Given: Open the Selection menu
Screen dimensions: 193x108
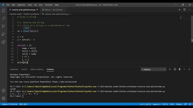Looking at the screenshot, I should point(21,5).
